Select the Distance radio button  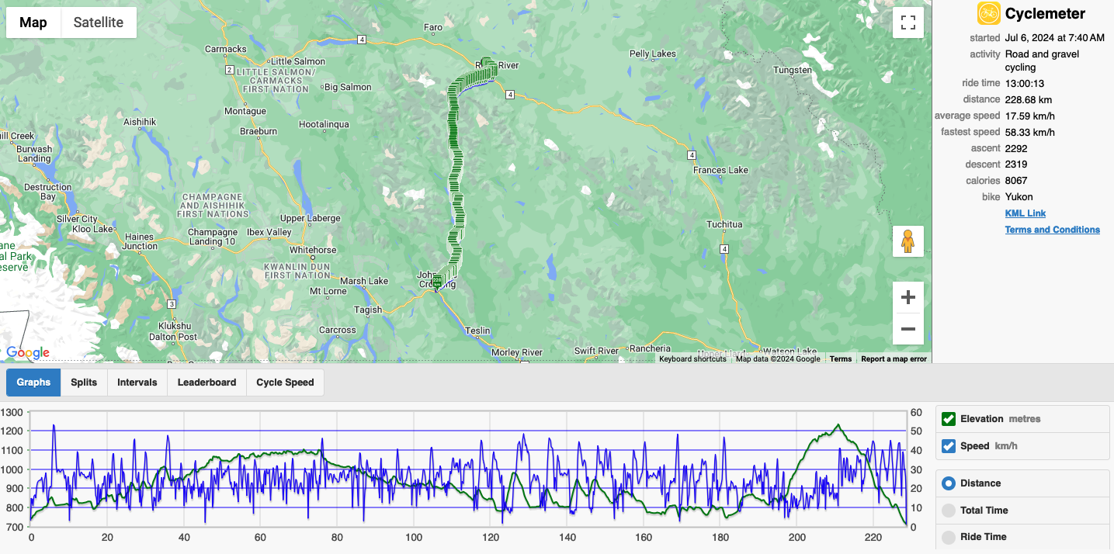tap(948, 483)
